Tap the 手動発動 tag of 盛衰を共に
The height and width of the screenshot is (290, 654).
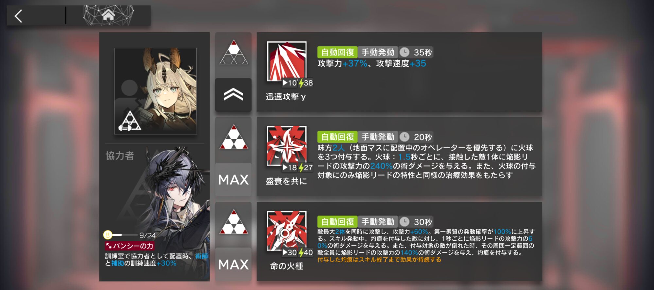coord(378,137)
